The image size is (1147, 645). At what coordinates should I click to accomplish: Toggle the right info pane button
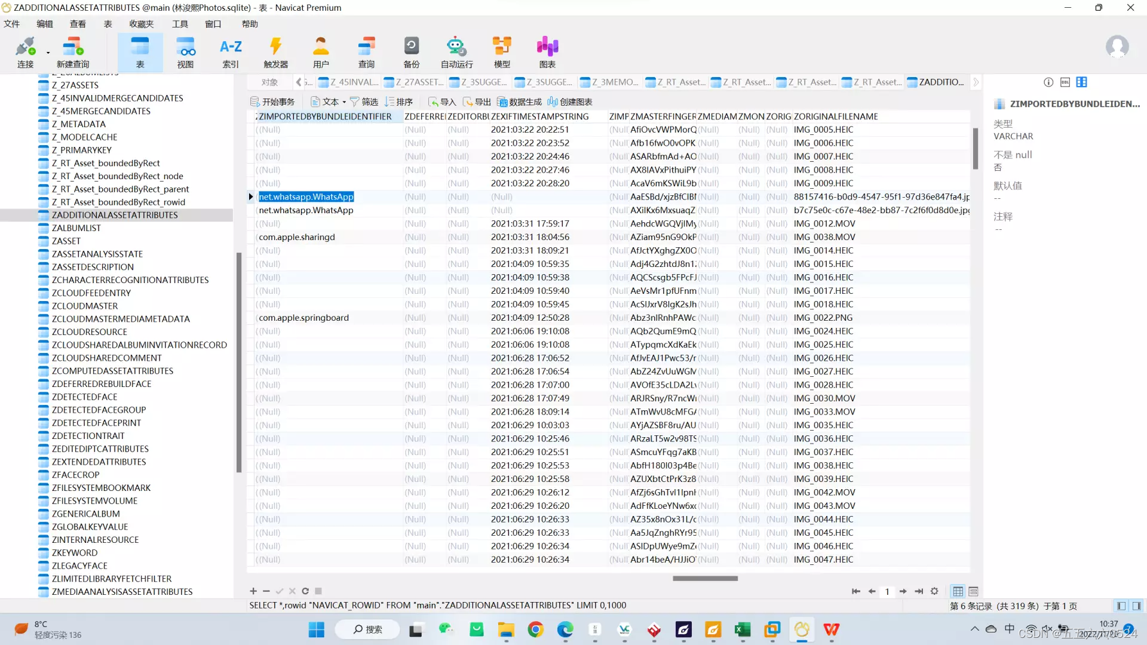pyautogui.click(x=1136, y=606)
